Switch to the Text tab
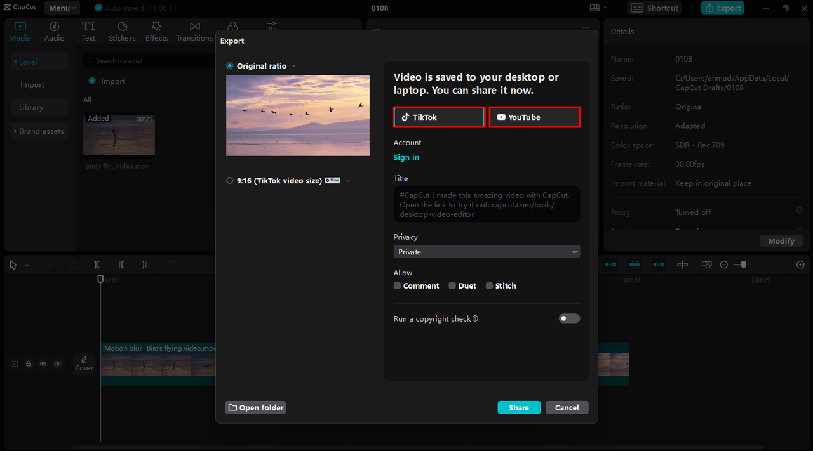This screenshot has height=451, width=813. pos(88,32)
